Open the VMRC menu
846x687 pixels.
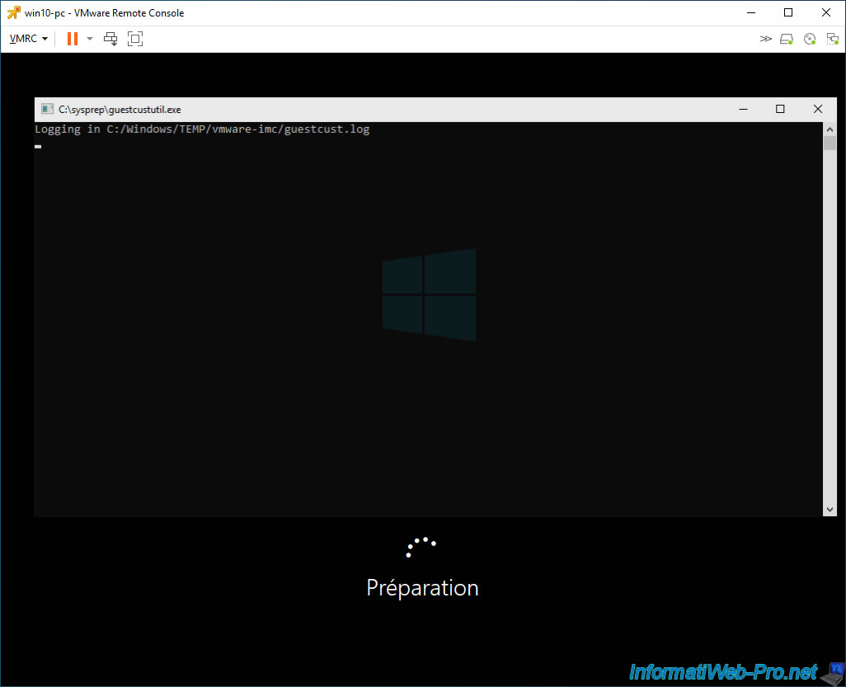click(x=29, y=38)
